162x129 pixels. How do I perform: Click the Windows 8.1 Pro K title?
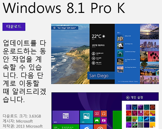[x=64, y=8]
